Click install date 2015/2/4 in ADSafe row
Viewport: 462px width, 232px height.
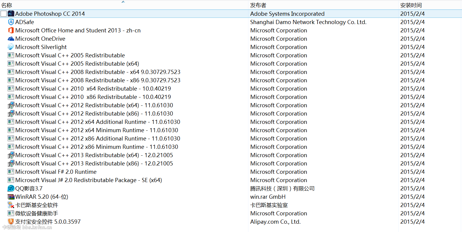pos(413,22)
